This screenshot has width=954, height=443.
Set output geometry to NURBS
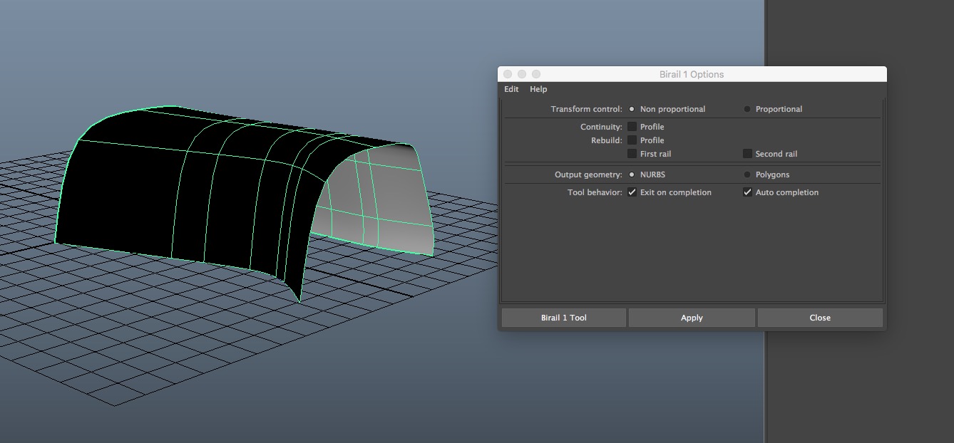pos(632,174)
